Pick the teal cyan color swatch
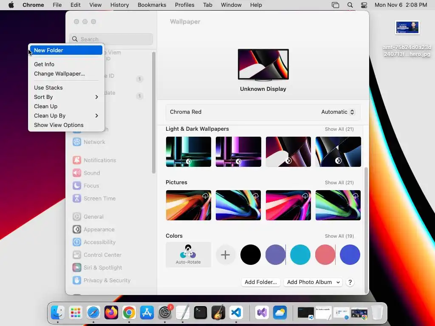Screen dimensions: 435x326 (x=300, y=255)
